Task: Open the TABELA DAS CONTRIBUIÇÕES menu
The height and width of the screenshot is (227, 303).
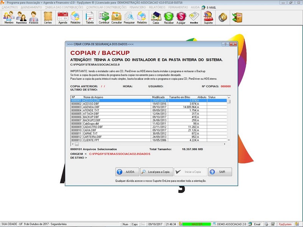Action: pos(64,7)
